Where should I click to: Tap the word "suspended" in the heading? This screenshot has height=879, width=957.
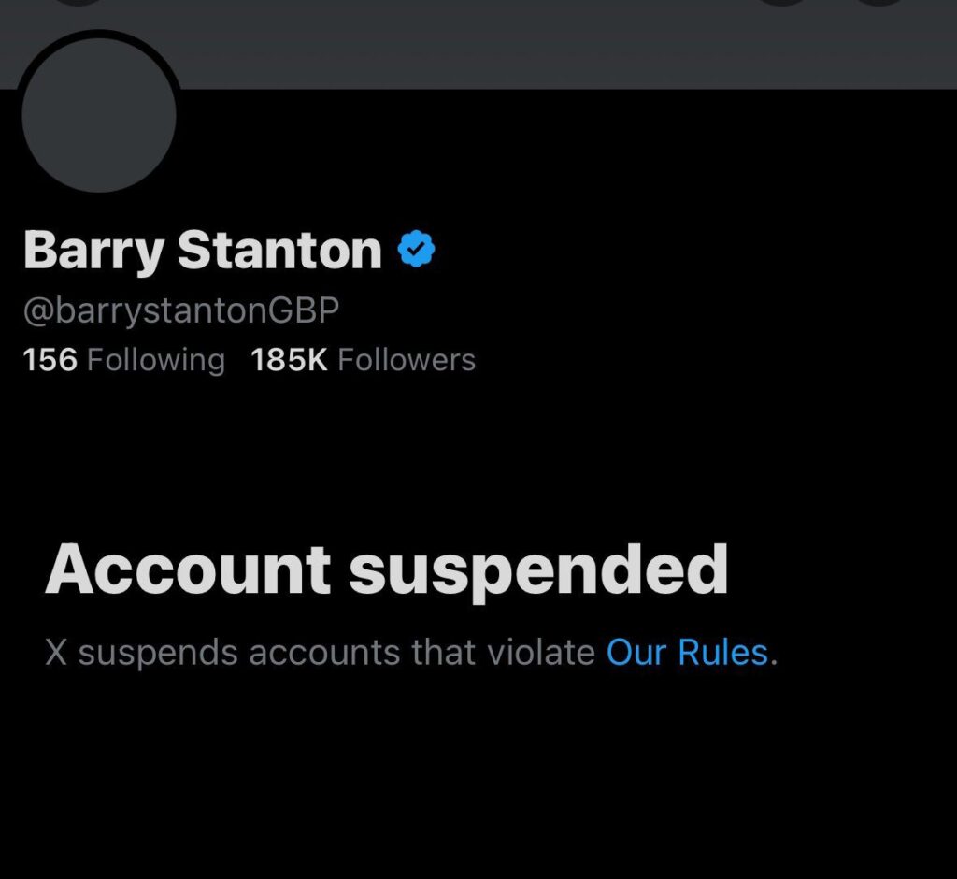pyautogui.click(x=538, y=569)
